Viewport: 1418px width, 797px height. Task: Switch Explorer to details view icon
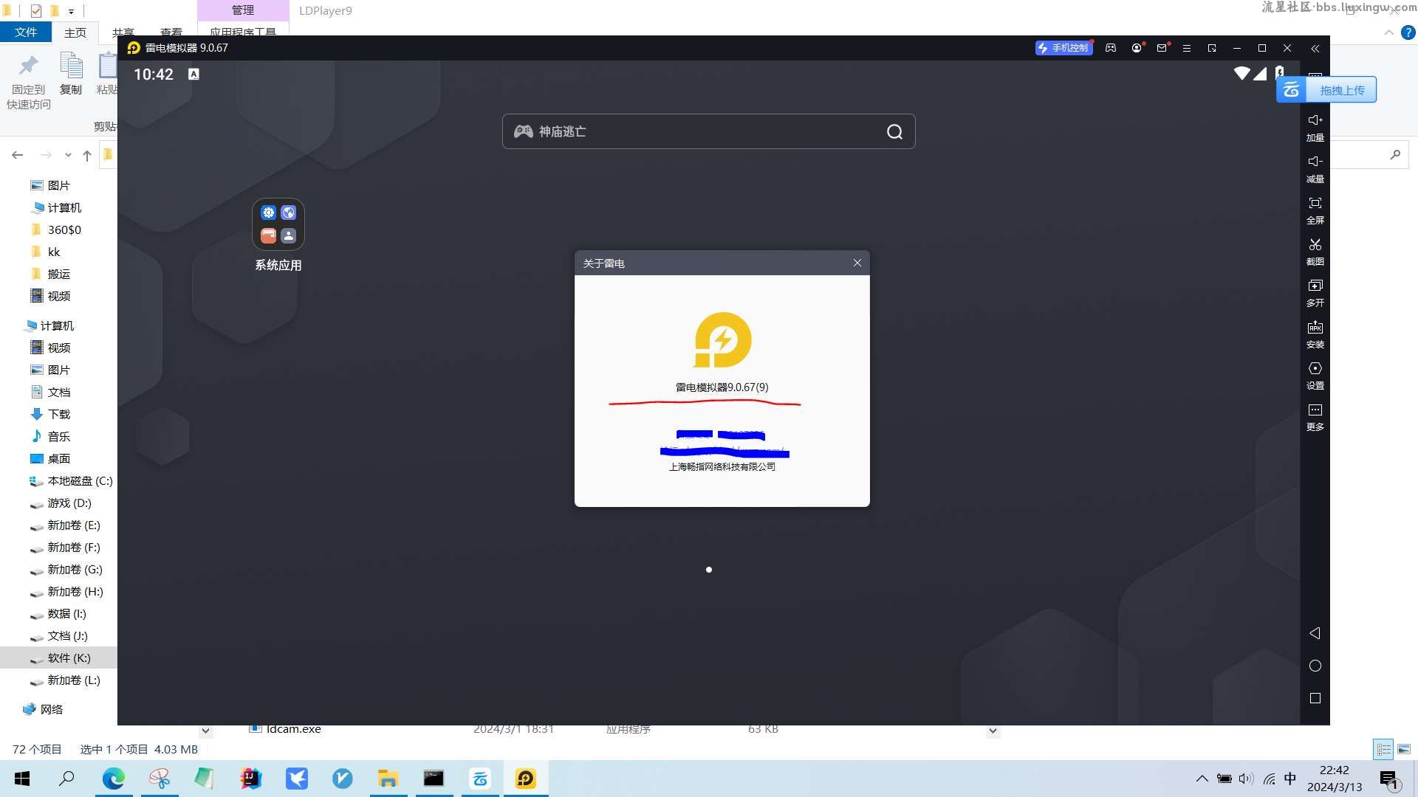click(x=1383, y=749)
